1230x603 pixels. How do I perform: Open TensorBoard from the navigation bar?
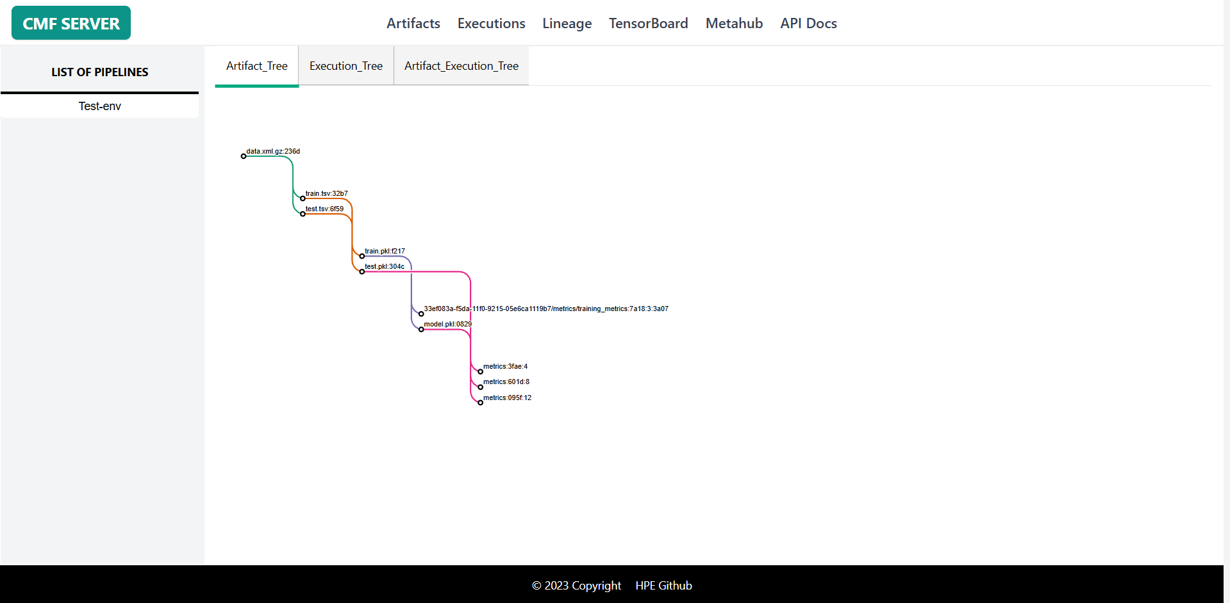(648, 23)
